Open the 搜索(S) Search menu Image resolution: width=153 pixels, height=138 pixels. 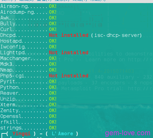coord(62,1)
